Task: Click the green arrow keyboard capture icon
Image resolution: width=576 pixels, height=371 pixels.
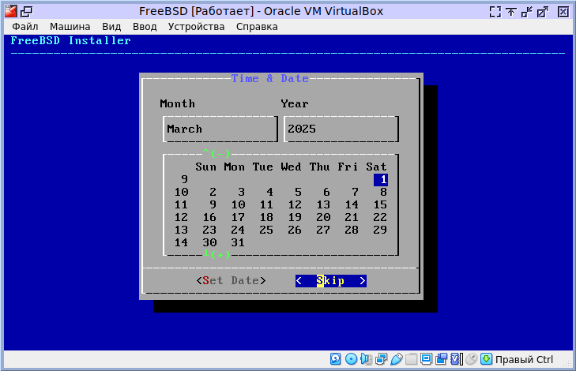Action: point(487,359)
